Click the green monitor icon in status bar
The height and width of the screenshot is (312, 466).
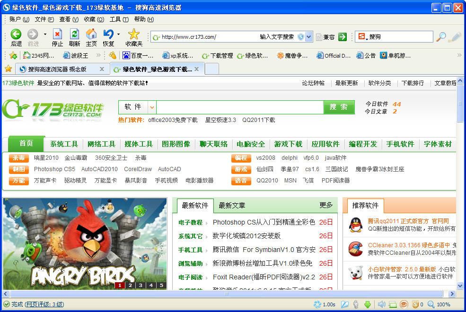(393, 304)
